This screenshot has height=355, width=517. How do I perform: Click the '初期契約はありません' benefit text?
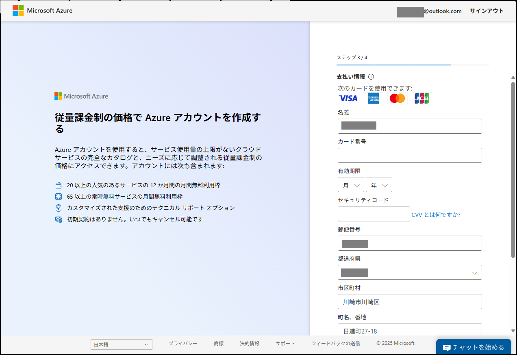coord(135,219)
